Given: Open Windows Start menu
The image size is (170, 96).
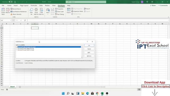Looking at the screenshot, I should [63, 93].
